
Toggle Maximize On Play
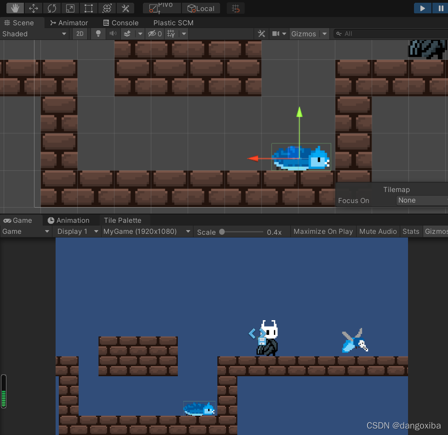point(323,232)
